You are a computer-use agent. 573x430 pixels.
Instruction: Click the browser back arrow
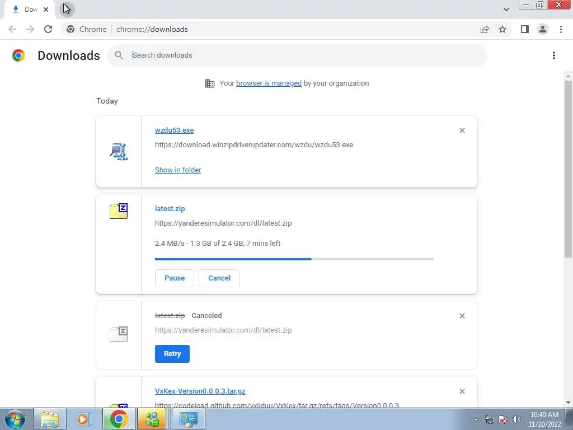click(12, 29)
